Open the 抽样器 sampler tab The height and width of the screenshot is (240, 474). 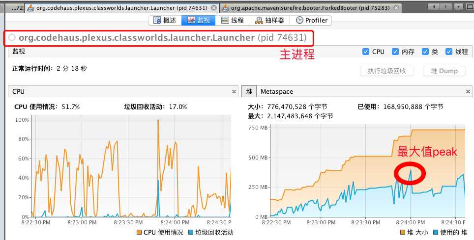269,20
